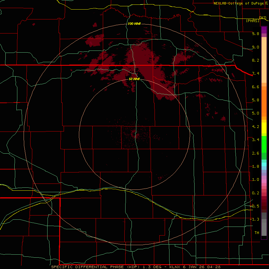Select the 3.4 value on the scale
The image size is (269, 269).
point(256,140)
